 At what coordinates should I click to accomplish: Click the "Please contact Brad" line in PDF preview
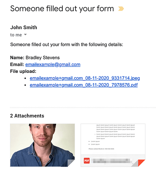[101, 149]
